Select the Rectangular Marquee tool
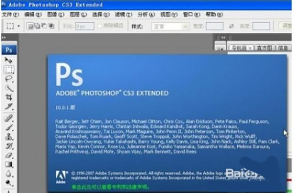The image size is (294, 193). (9, 70)
